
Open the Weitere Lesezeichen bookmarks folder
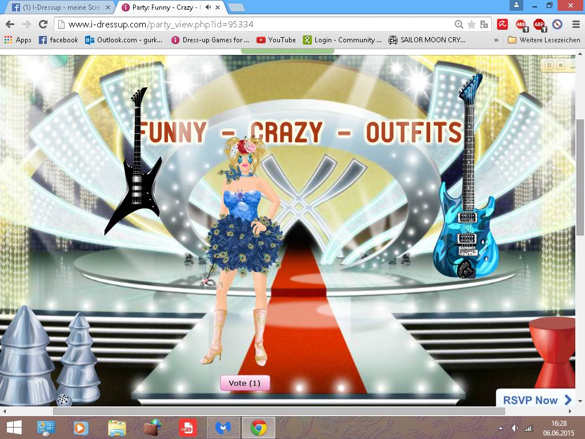point(544,40)
